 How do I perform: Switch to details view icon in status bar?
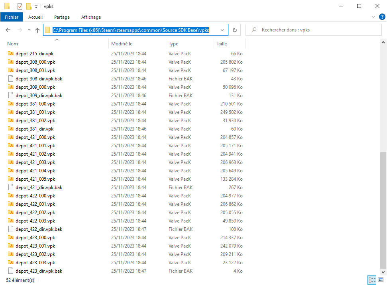(x=372, y=280)
